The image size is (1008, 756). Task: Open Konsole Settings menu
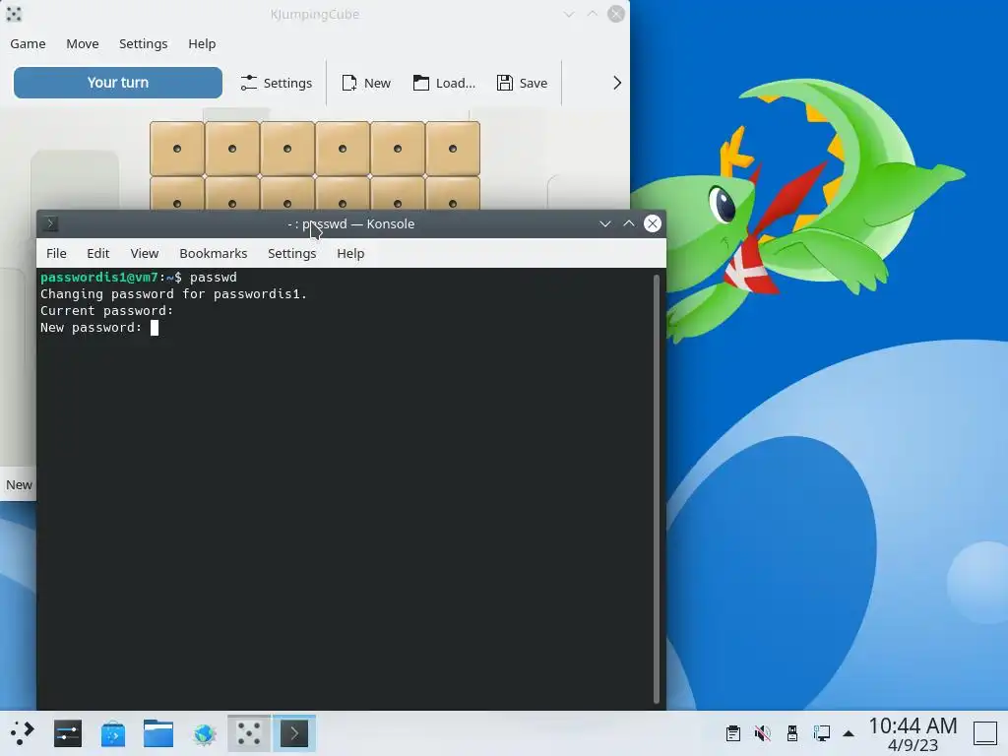click(291, 253)
